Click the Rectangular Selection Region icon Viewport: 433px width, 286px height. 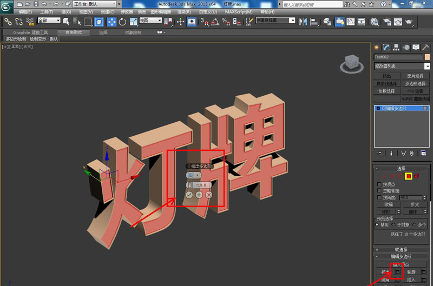click(x=88, y=22)
